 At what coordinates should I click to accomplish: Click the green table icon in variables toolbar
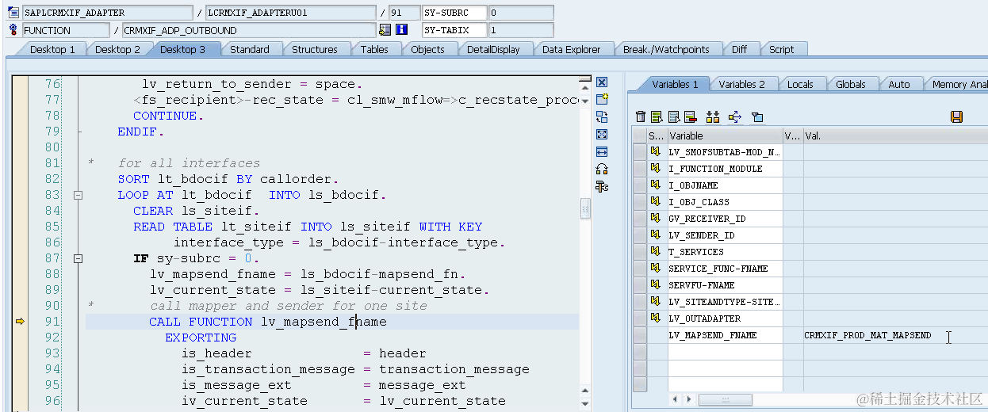point(657,117)
